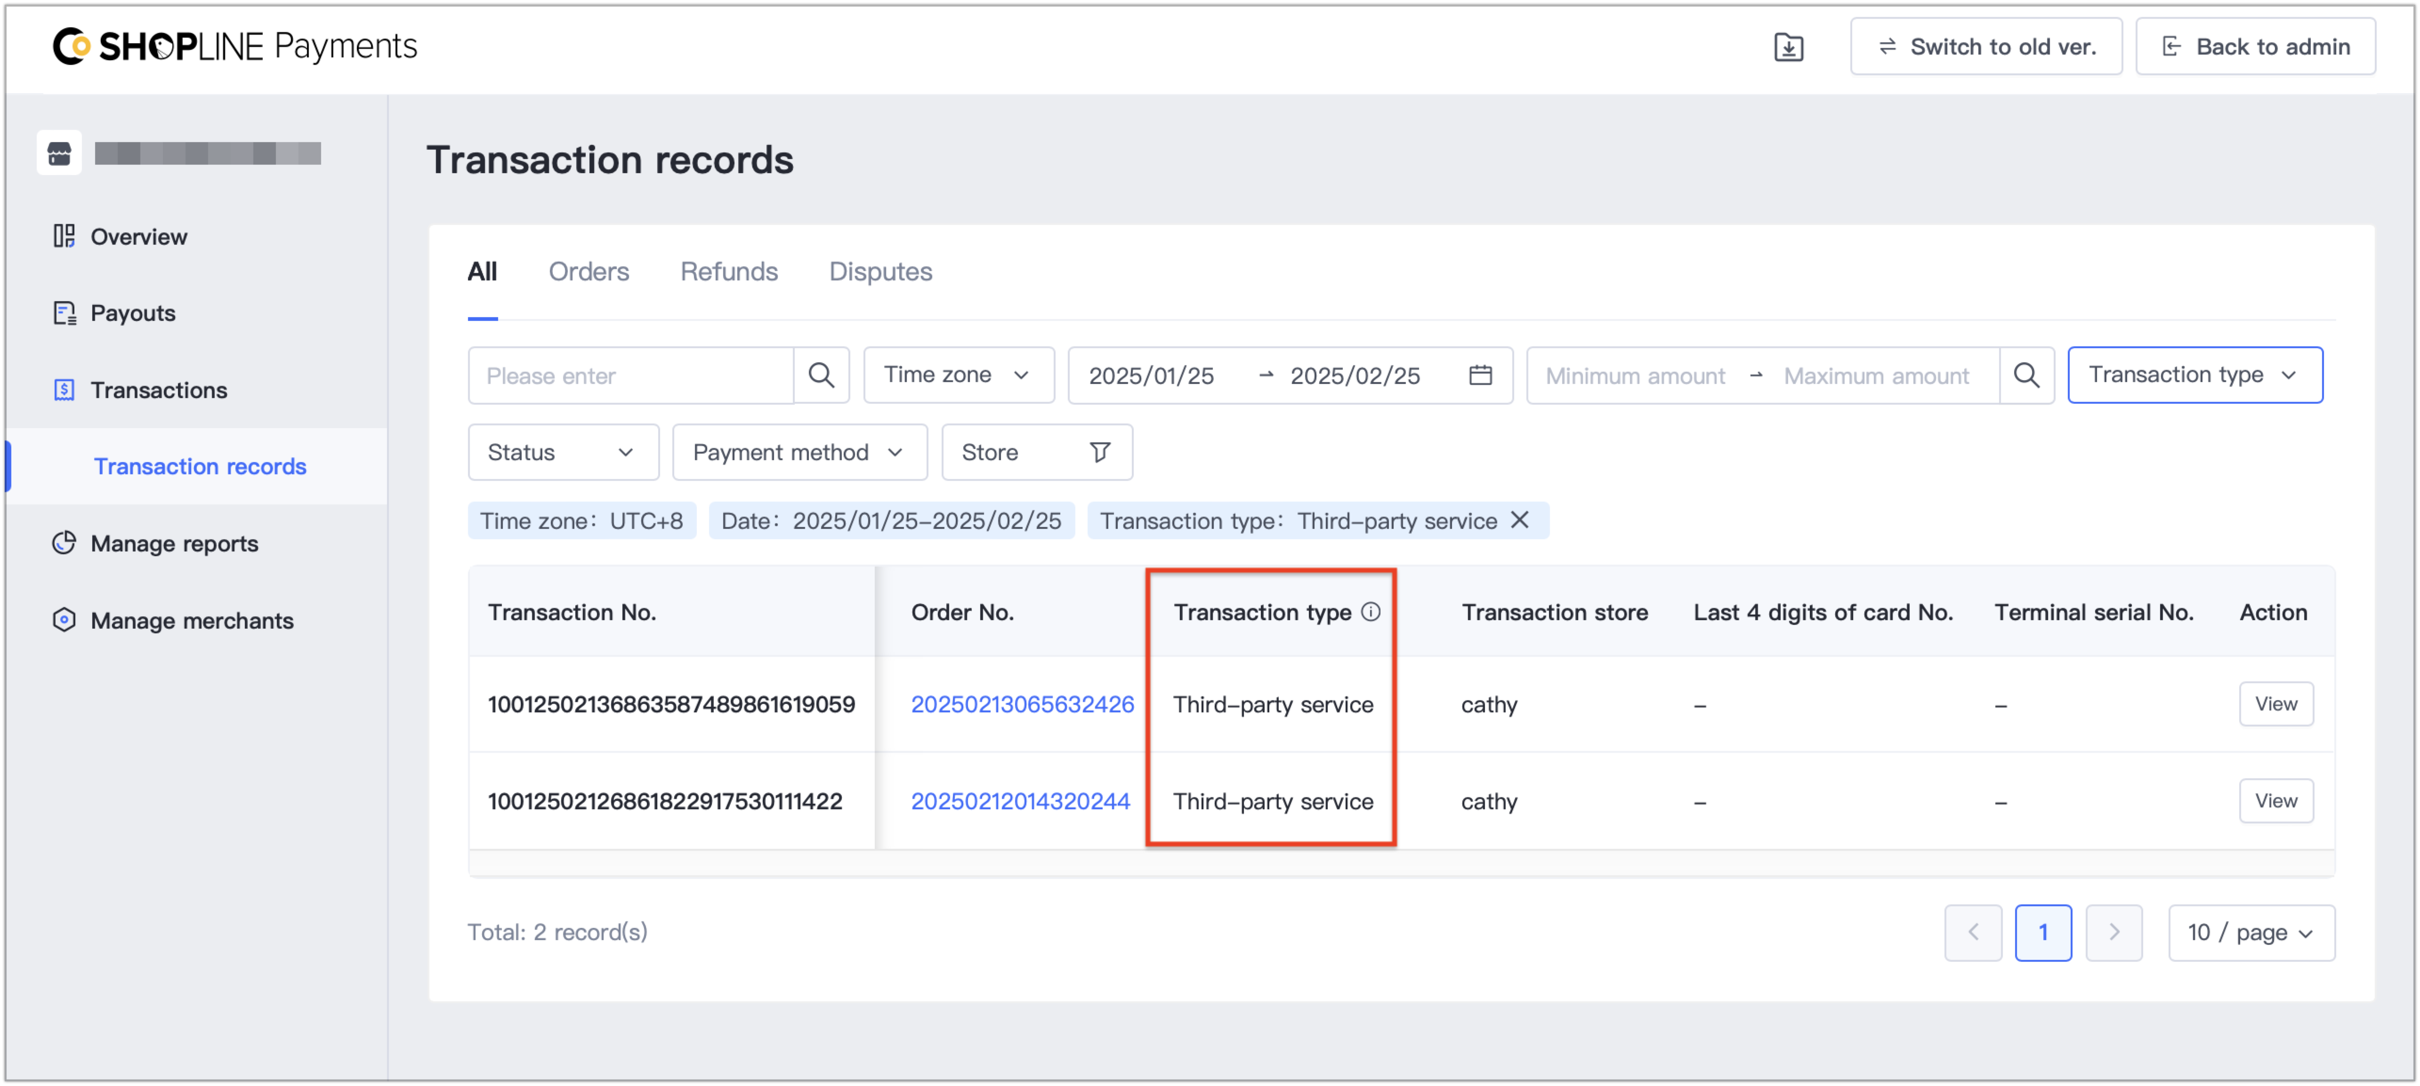Click the Transaction type info icon
Viewport: 2420px width, 1086px height.
coord(1371,612)
